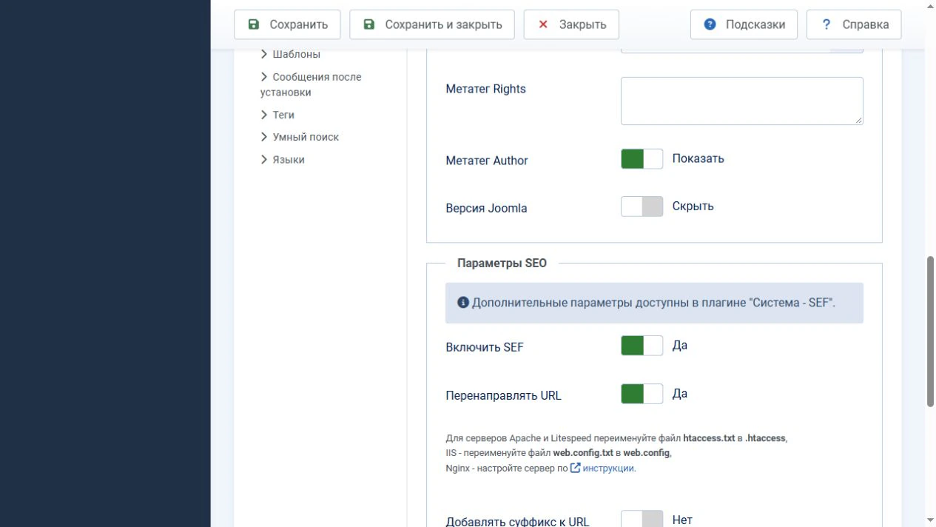Click the Закрыть button
Image resolution: width=936 pixels, height=527 pixels.
571,24
